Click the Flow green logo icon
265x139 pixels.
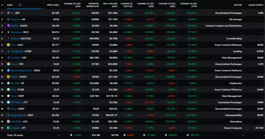coord(8,89)
